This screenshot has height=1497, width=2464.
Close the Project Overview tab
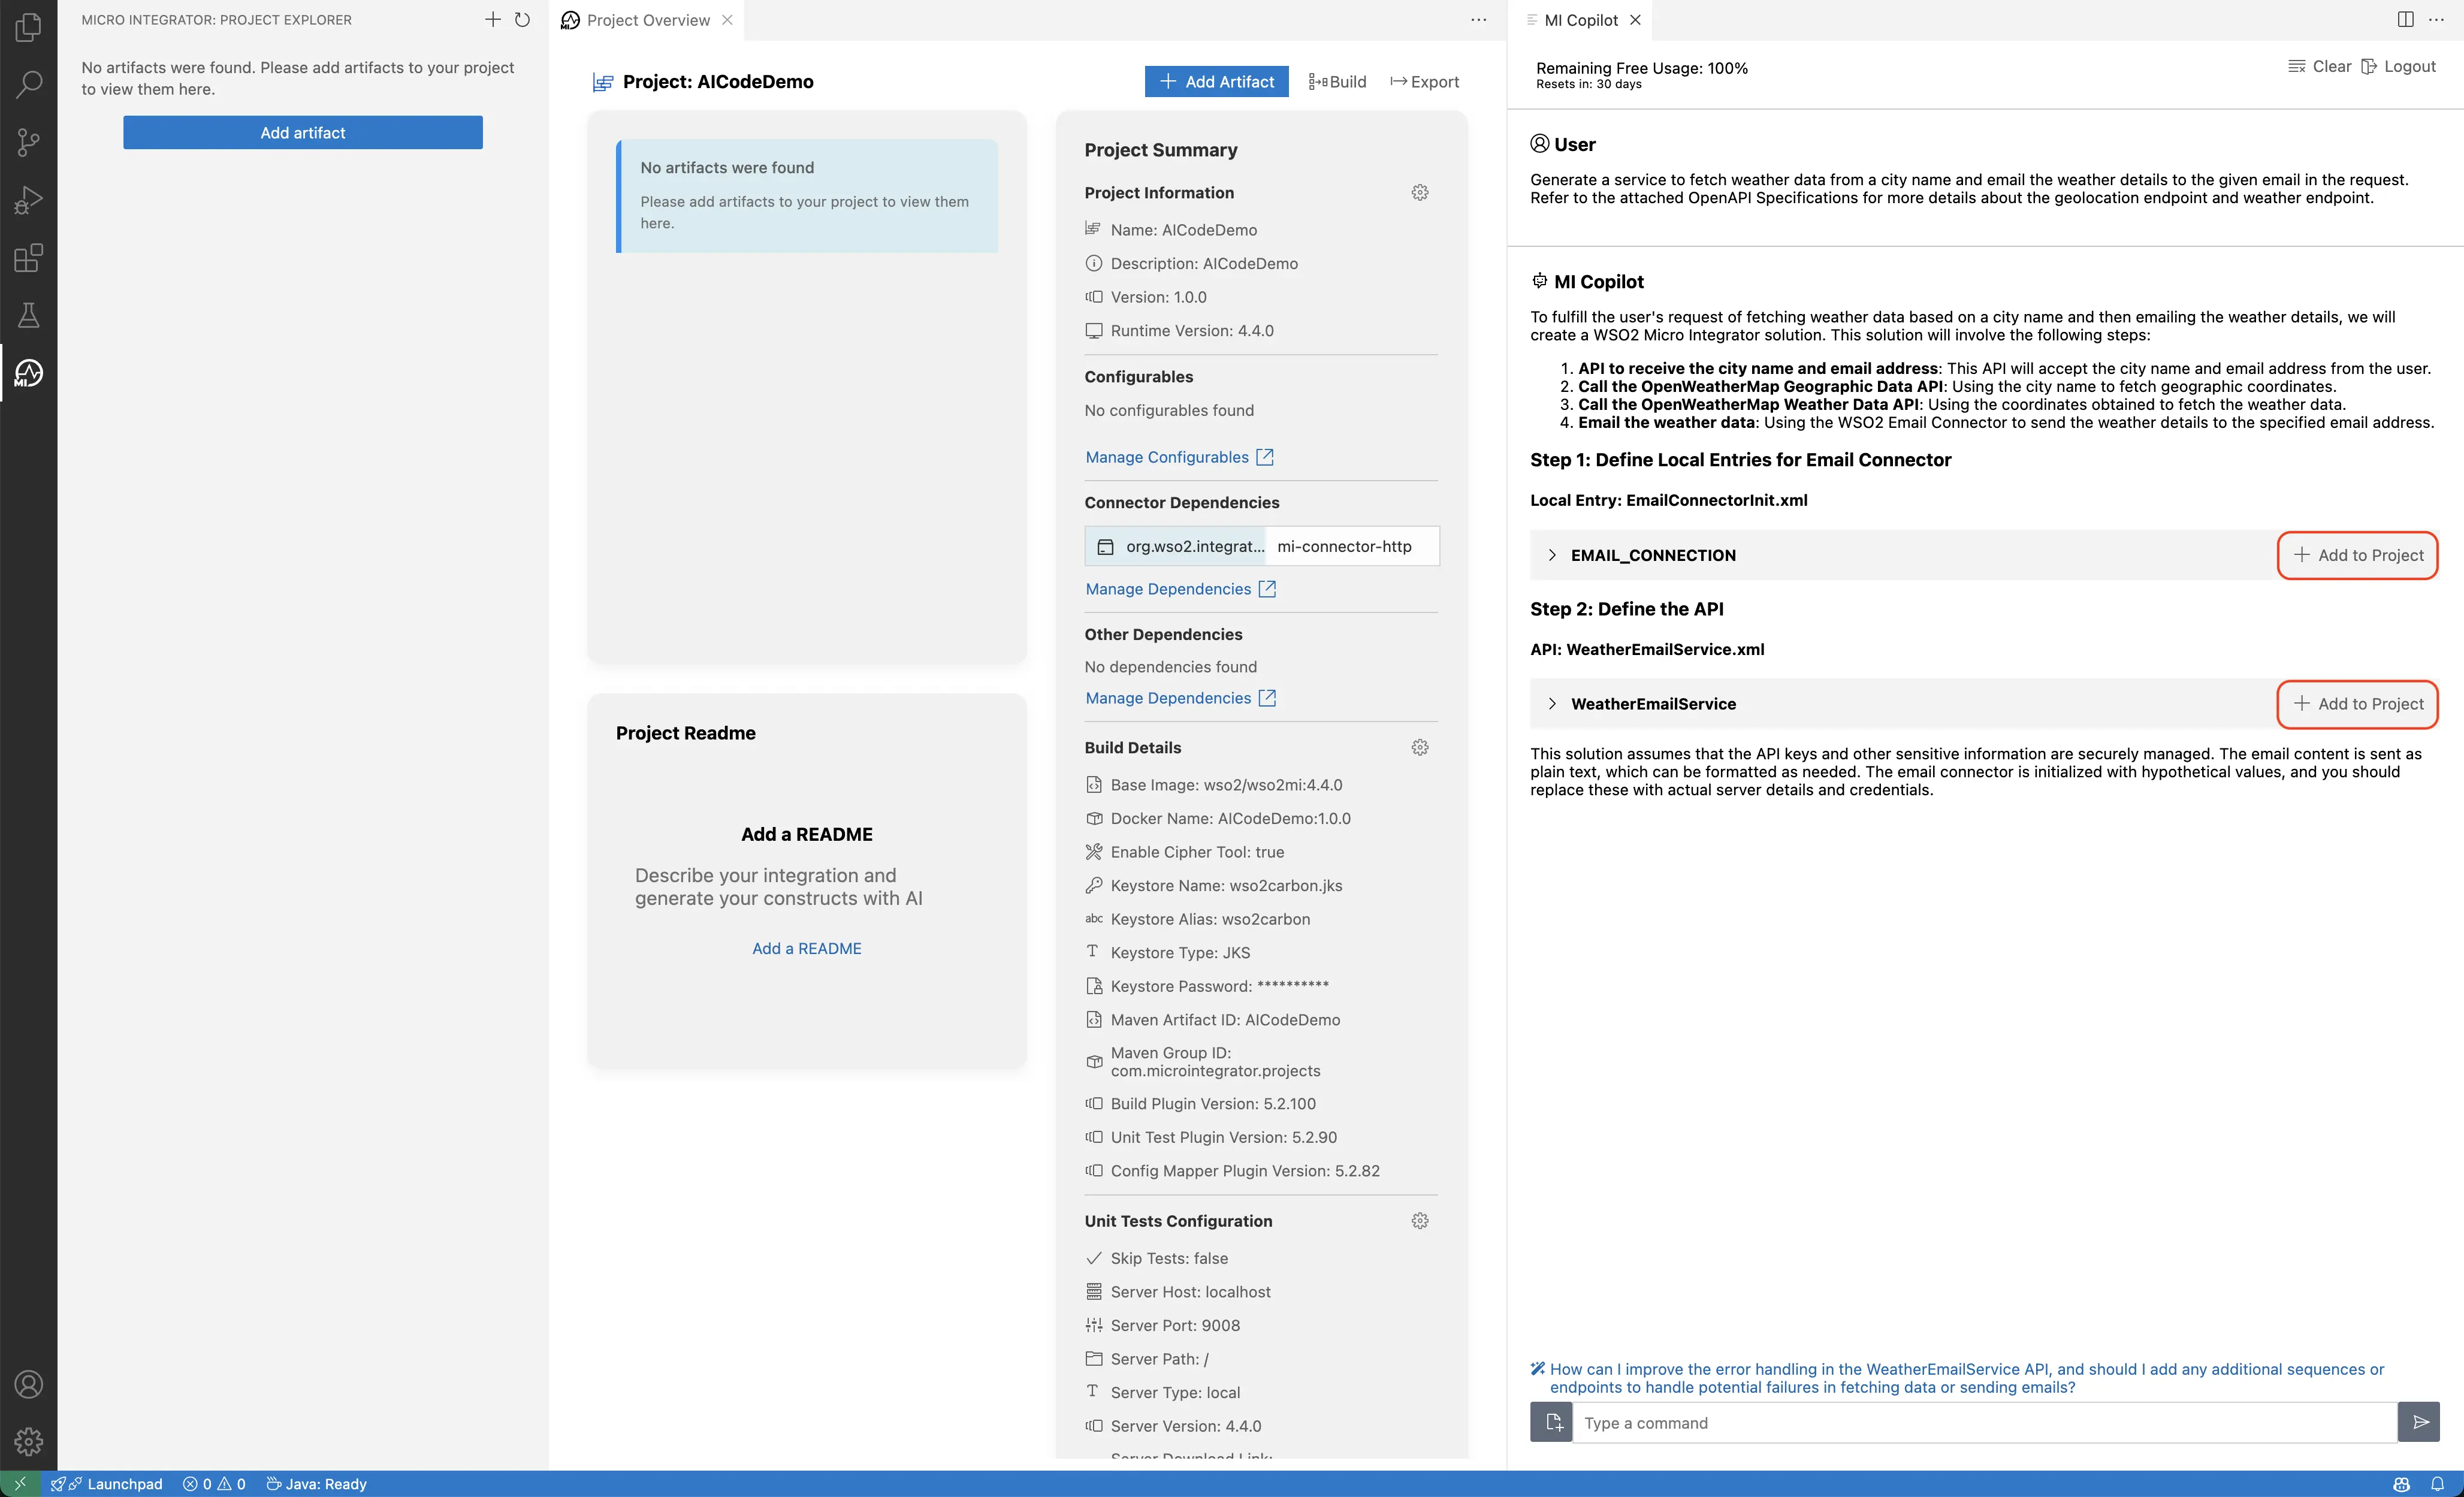[727, 20]
